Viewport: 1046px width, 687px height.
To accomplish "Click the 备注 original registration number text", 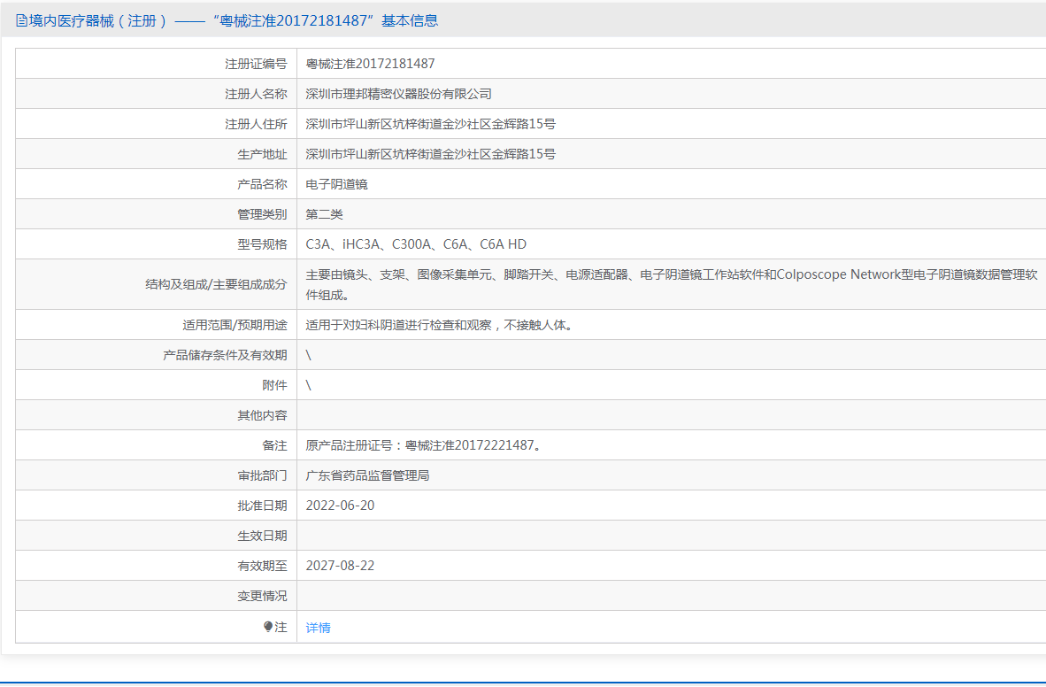I will [x=423, y=445].
